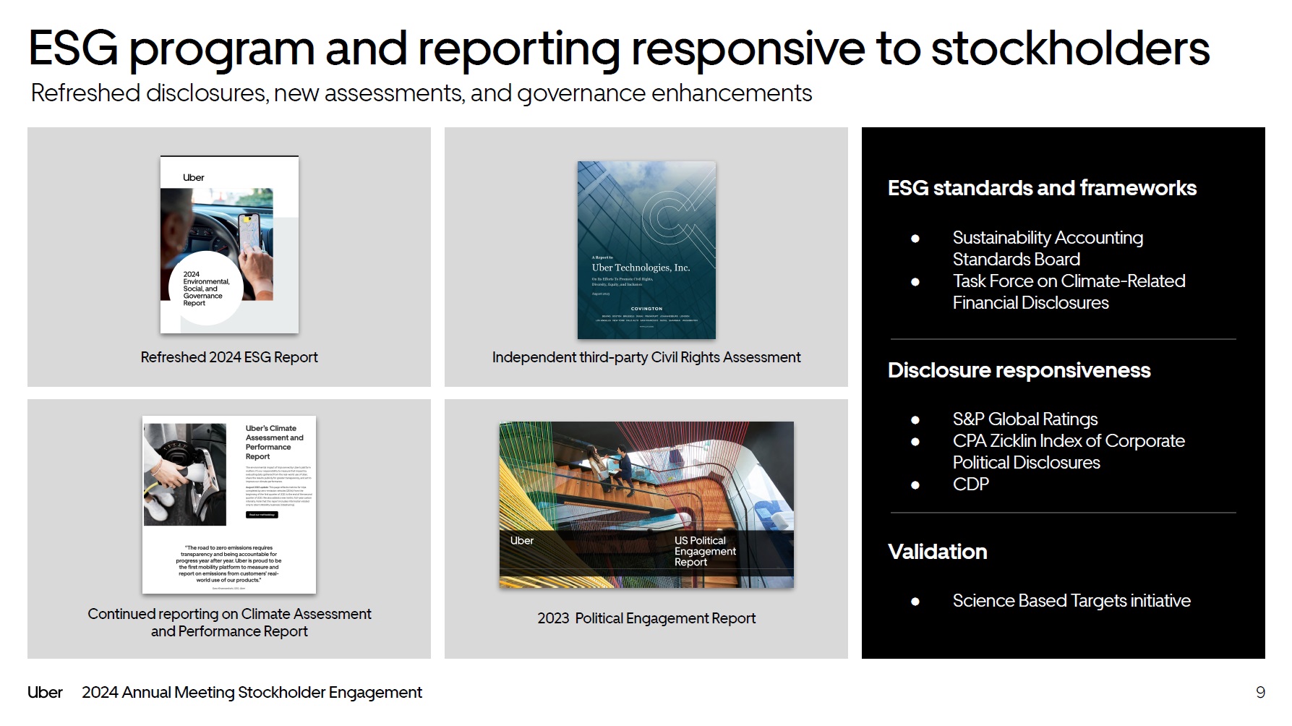This screenshot has height=726, width=1292.
Task: Open the US Political Engagement Report image
Action: 646,505
